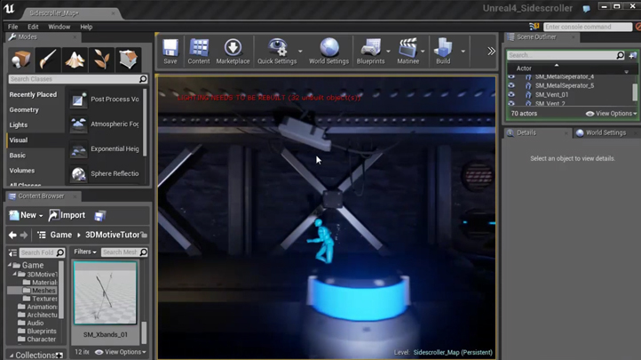Open Quick Settings eye icon
The width and height of the screenshot is (641, 360).
tap(277, 47)
